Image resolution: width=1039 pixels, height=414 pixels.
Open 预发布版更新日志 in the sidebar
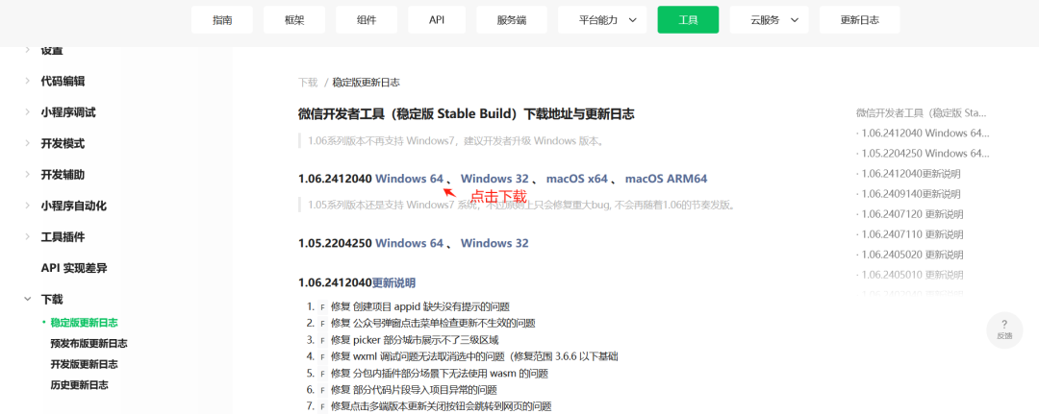[x=89, y=343]
